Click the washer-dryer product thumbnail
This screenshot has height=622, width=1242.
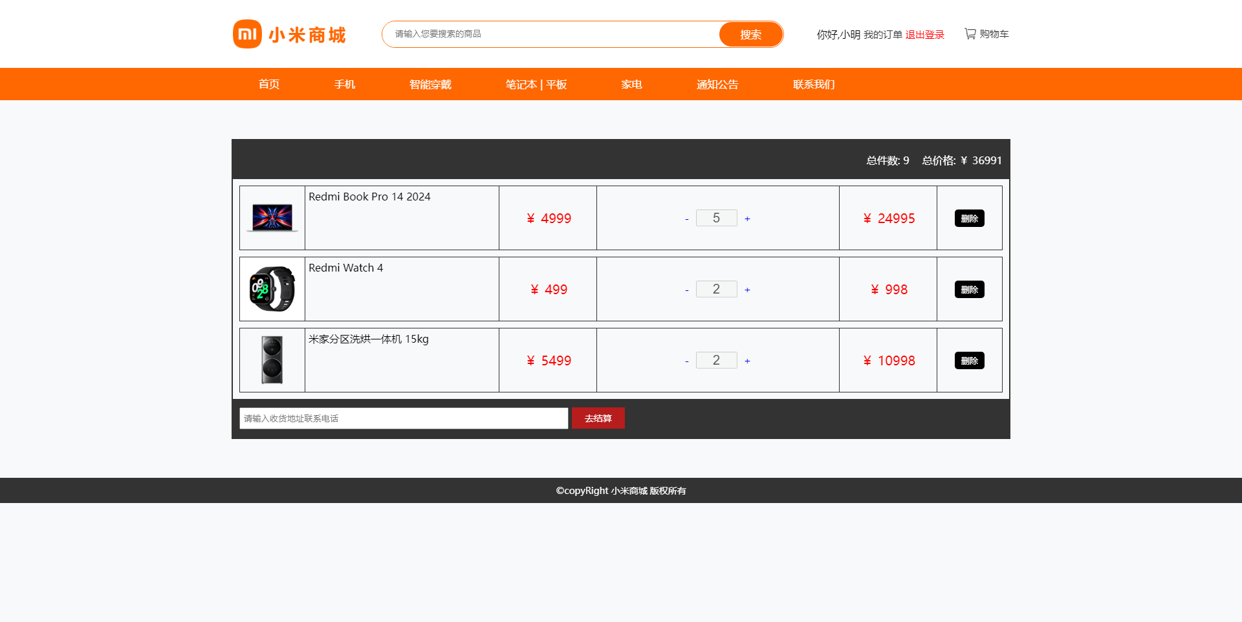[272, 360]
